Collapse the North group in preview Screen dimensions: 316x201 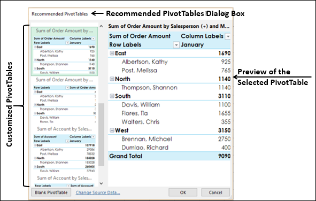click(x=112, y=79)
